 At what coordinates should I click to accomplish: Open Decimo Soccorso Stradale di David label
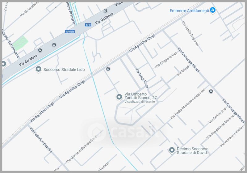(193, 151)
